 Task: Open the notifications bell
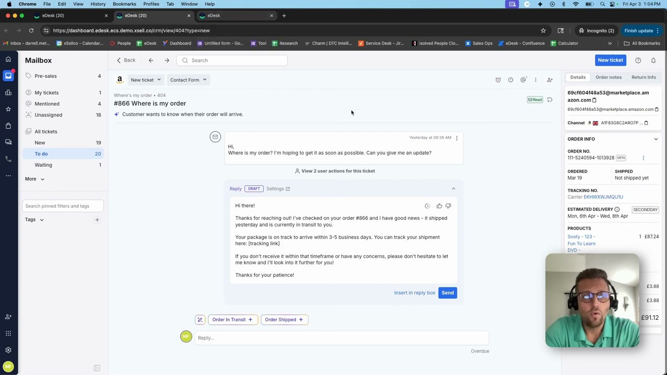pos(653,60)
